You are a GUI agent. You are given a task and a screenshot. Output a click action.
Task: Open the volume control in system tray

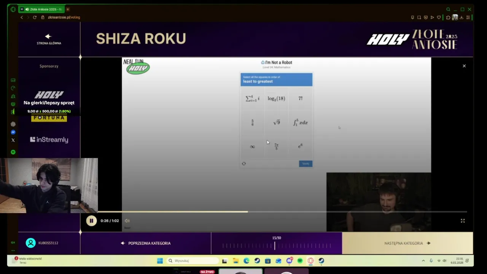click(x=444, y=261)
